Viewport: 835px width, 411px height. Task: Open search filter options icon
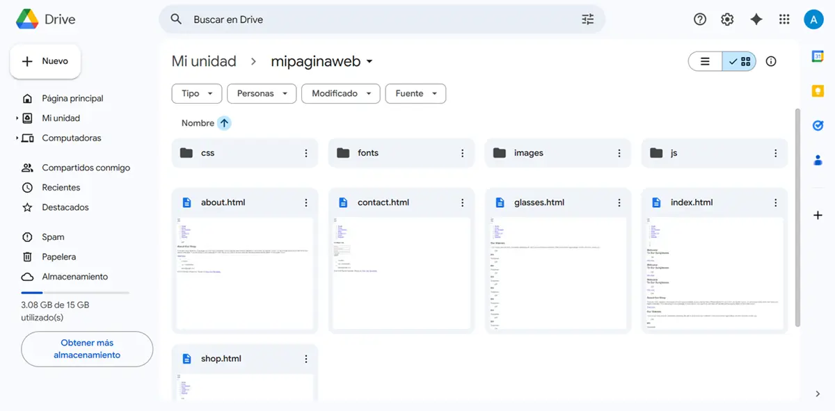pos(588,19)
